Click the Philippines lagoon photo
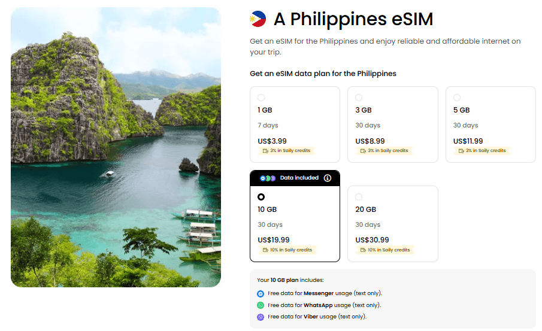Screen dimensions: 542x331 coord(116,147)
